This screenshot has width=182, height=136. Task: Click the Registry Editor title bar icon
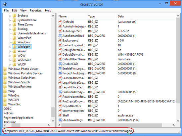coord(5,4)
